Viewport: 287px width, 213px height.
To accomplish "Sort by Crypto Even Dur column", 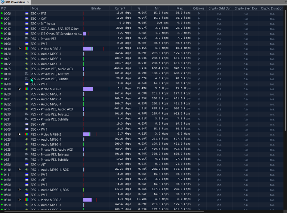I will (x=246, y=9).
